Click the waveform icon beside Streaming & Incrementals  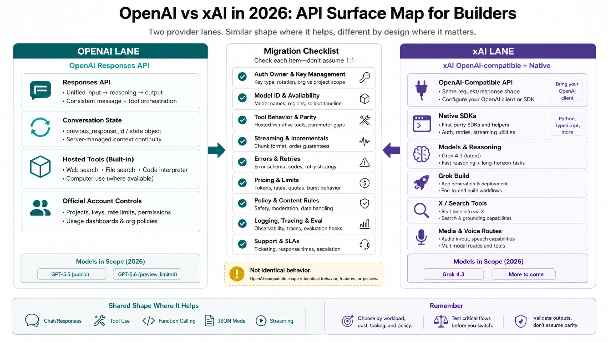[x=365, y=142]
